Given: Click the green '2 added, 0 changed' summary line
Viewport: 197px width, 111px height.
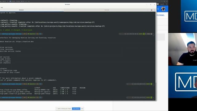Looking at the screenshot, I should pyautogui.click(x=16, y=30).
